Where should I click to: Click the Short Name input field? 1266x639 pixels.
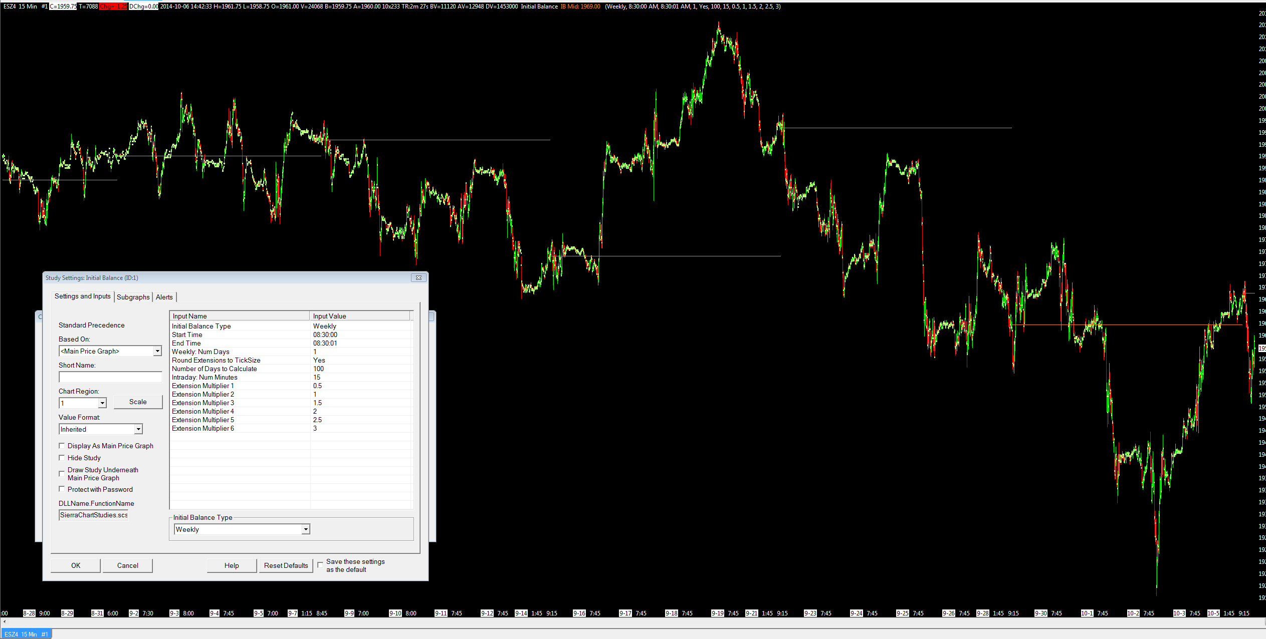pyautogui.click(x=110, y=377)
